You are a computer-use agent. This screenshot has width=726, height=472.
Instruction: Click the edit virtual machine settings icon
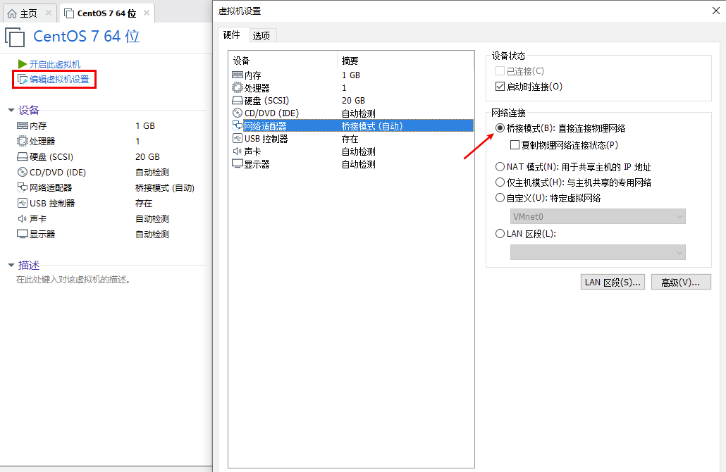coord(23,79)
